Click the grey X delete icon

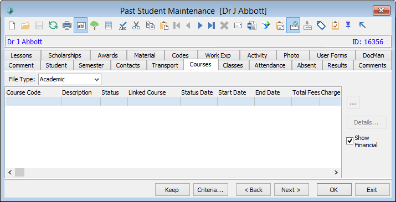tap(224, 25)
